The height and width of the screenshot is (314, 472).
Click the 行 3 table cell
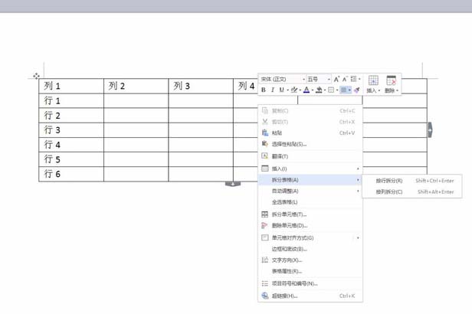pos(71,130)
